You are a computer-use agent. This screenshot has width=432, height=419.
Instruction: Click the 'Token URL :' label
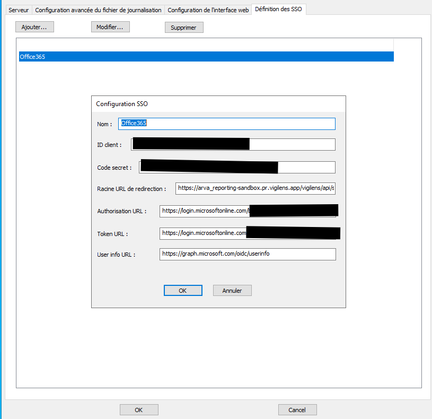(x=112, y=234)
